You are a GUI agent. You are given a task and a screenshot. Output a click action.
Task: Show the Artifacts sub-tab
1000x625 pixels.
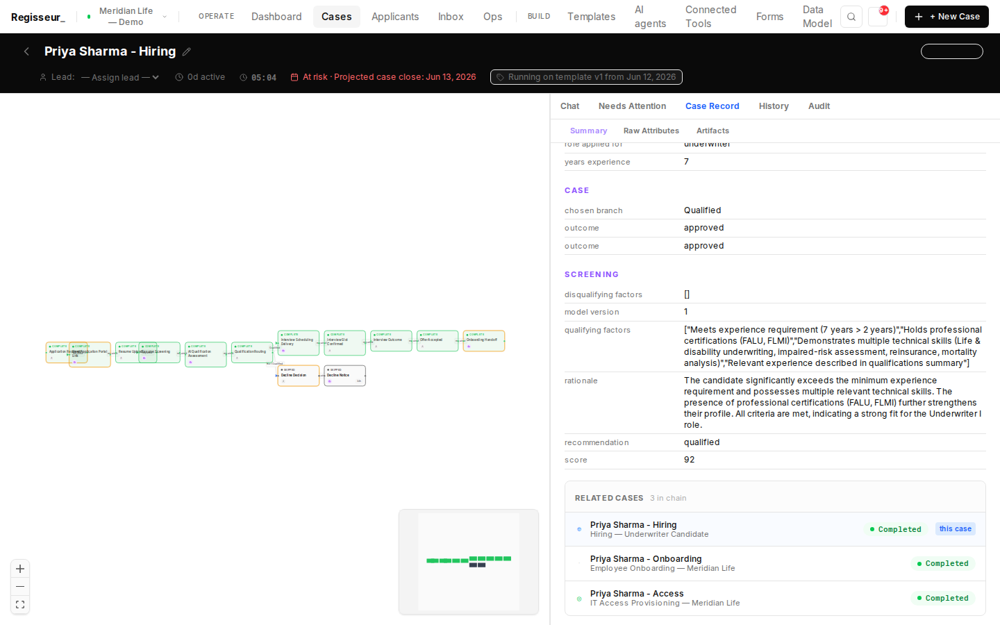click(x=712, y=131)
